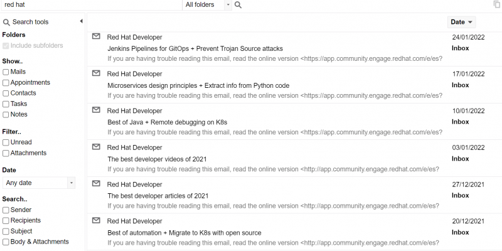Expand the Any date dropdown

point(39,183)
